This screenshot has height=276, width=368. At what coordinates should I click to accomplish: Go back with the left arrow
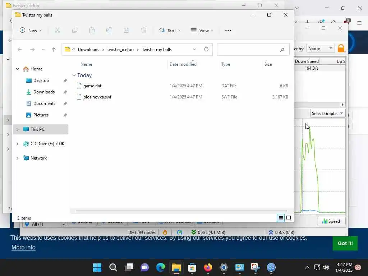[20, 50]
